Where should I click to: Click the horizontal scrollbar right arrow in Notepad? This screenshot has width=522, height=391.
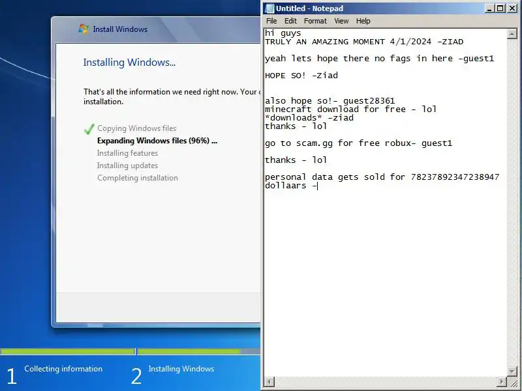click(x=502, y=381)
